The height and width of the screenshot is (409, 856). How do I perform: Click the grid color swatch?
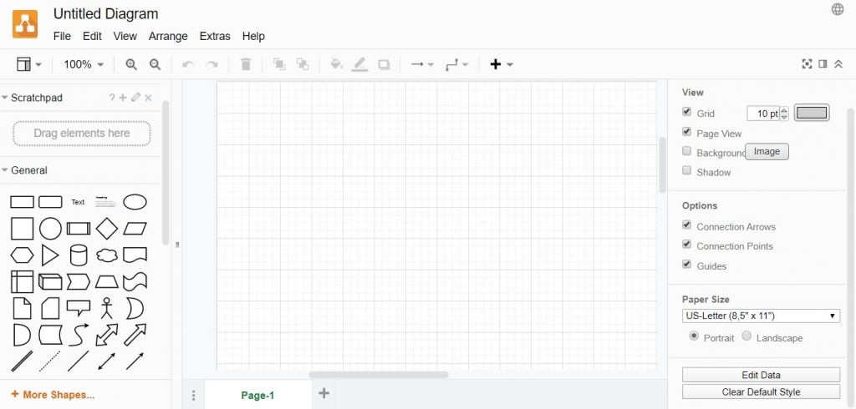(812, 113)
